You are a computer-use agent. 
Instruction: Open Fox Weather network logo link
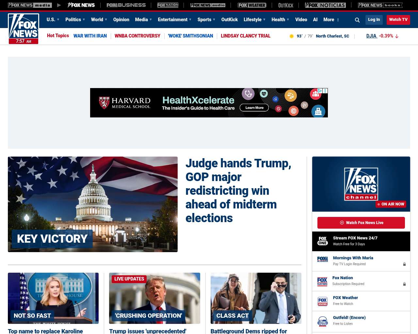point(252,5)
